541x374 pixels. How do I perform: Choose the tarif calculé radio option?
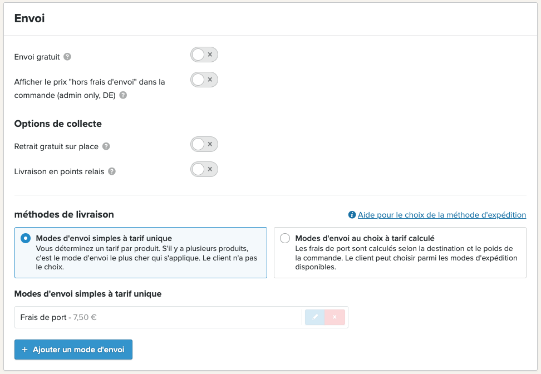click(285, 238)
